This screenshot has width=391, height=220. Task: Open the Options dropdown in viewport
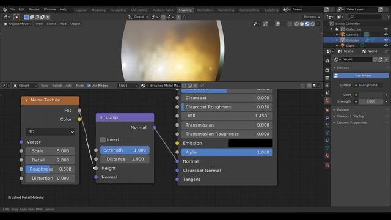click(312, 17)
